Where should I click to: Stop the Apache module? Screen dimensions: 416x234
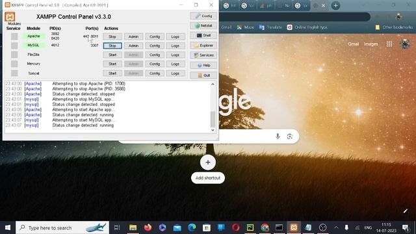[112, 36]
